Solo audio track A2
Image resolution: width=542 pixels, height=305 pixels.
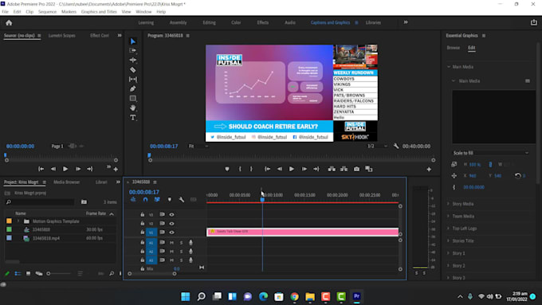coord(181,252)
